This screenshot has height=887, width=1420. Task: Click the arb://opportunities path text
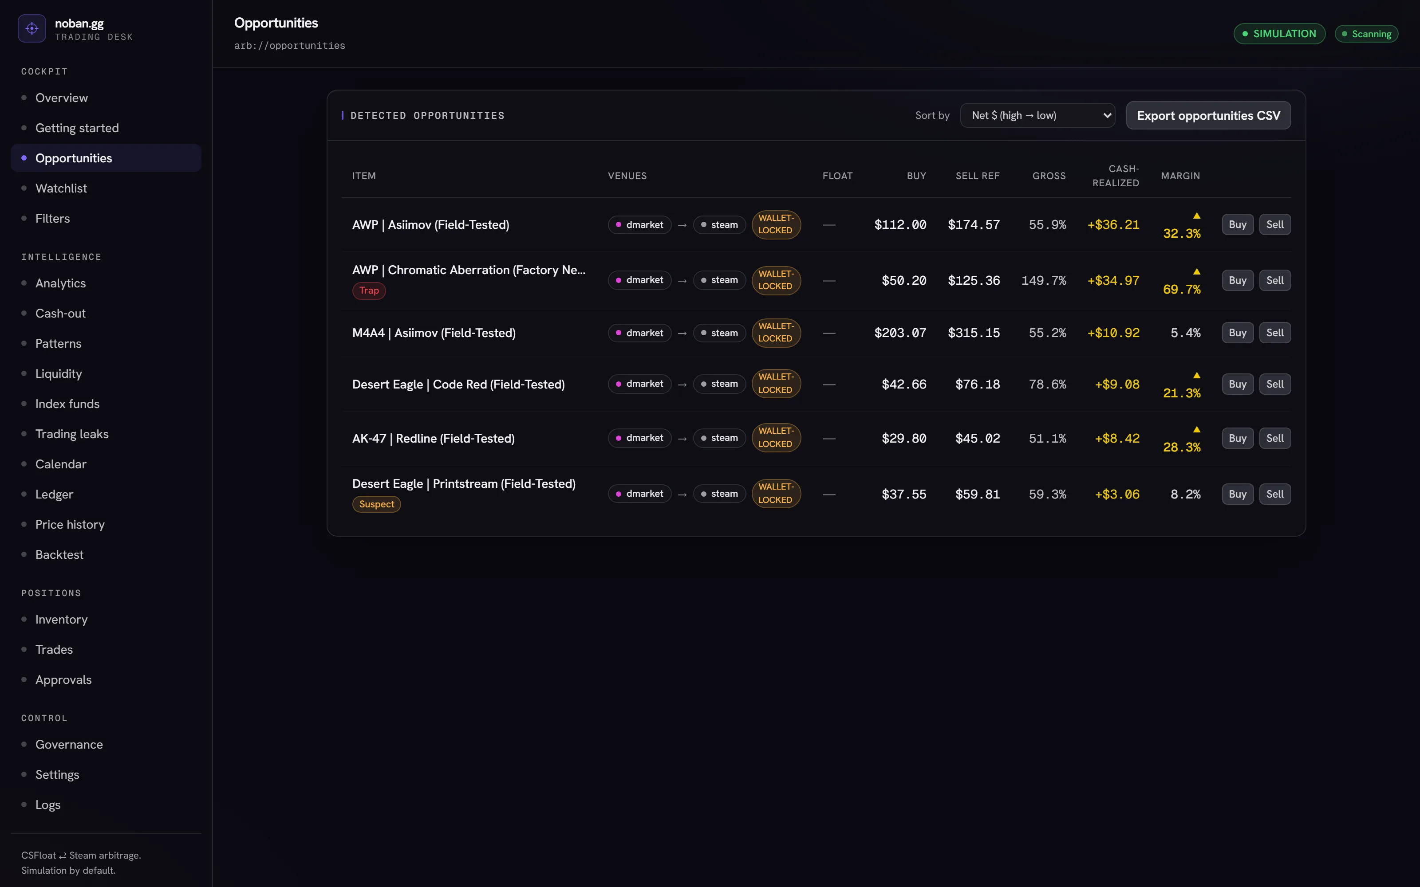coord(289,45)
